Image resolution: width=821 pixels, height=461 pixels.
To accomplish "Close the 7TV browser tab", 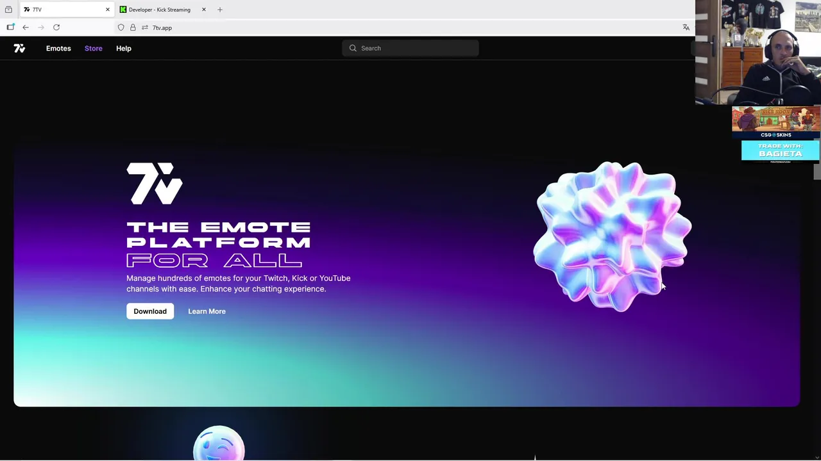I will [x=107, y=10].
